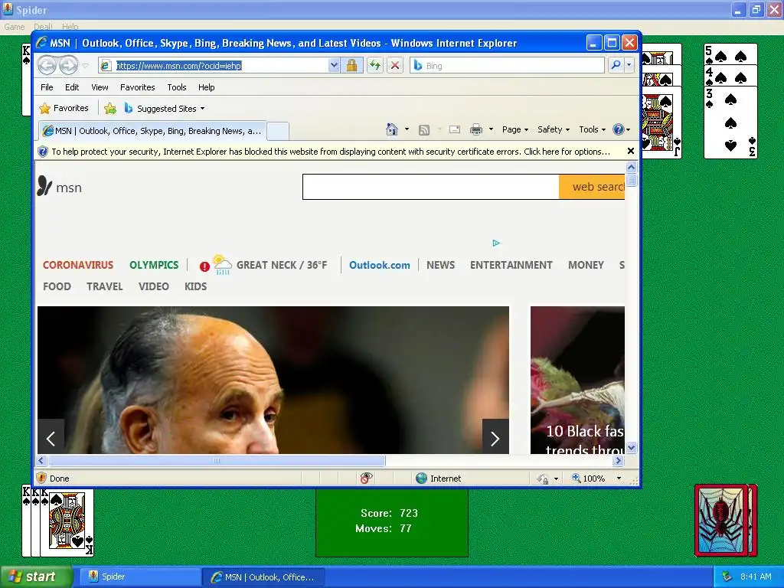The width and height of the screenshot is (784, 588).
Task: Open the Page command menu
Action: pyautogui.click(x=515, y=129)
